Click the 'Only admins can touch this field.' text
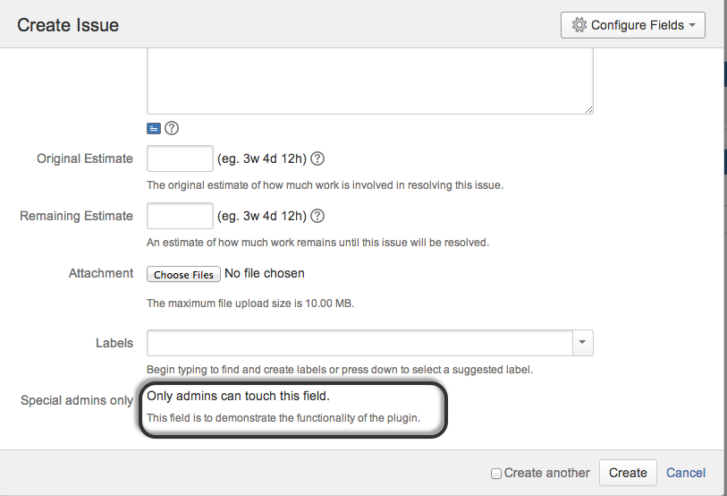 point(239,396)
